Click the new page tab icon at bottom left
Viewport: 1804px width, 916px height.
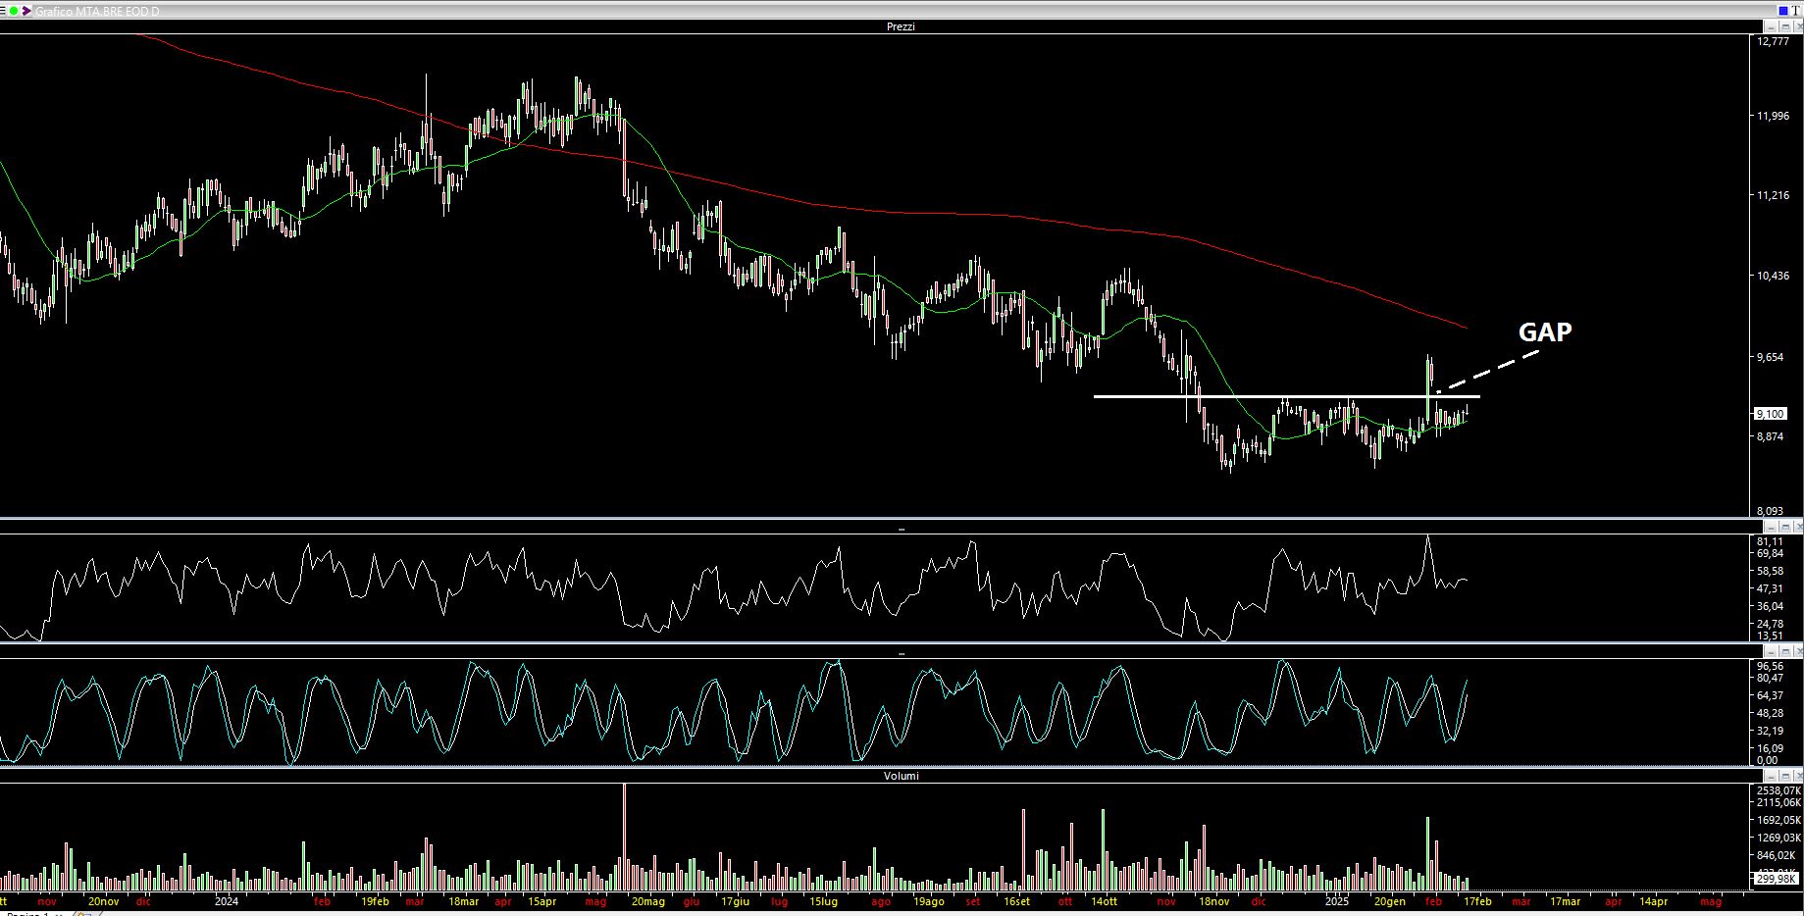[x=82, y=913]
